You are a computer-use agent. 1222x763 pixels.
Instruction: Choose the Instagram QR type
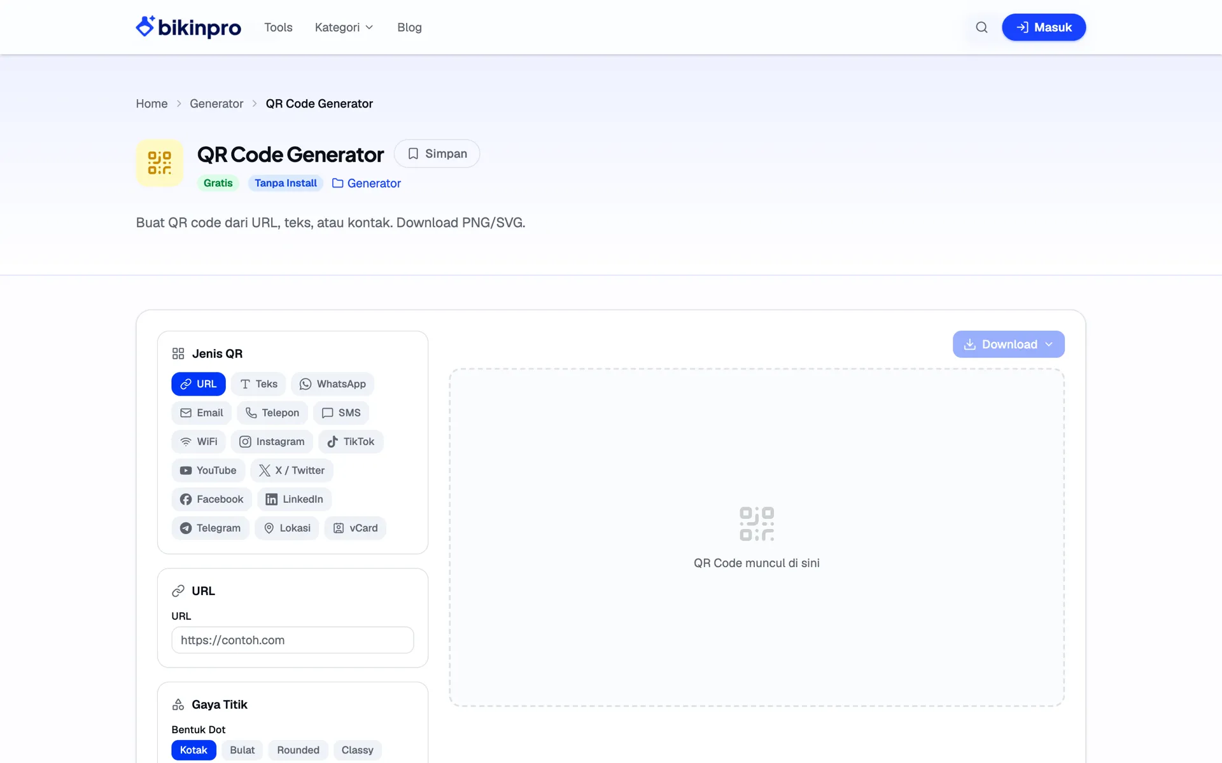(272, 441)
